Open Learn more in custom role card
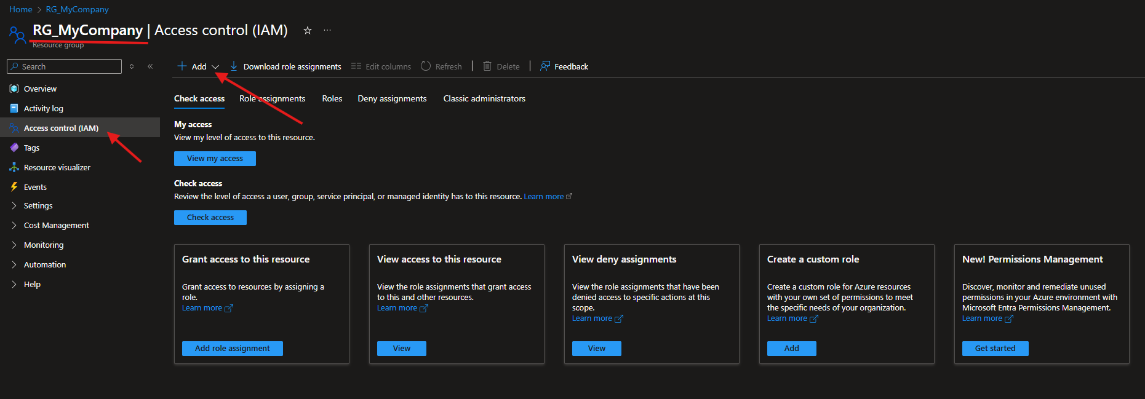Screen dimensions: 1145x399 (x=787, y=318)
